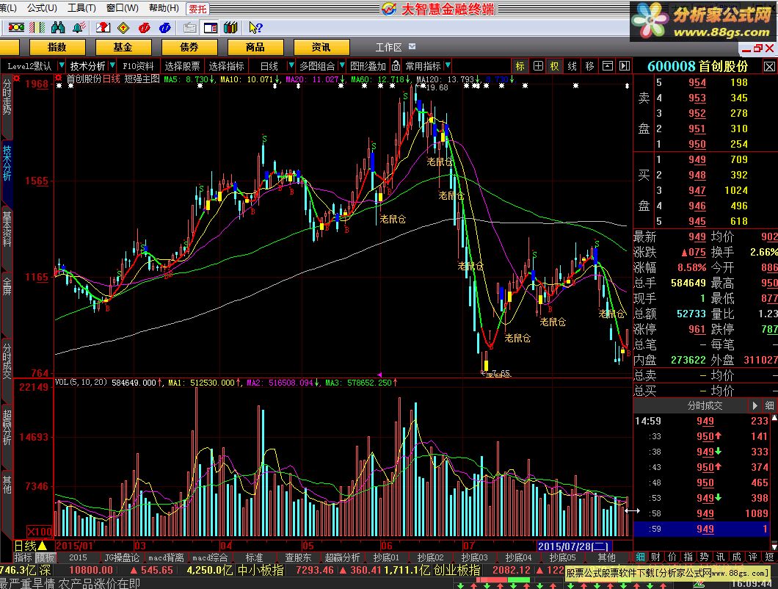Click the 资讯 yellow button
This screenshot has height=589, width=778.
click(x=321, y=47)
